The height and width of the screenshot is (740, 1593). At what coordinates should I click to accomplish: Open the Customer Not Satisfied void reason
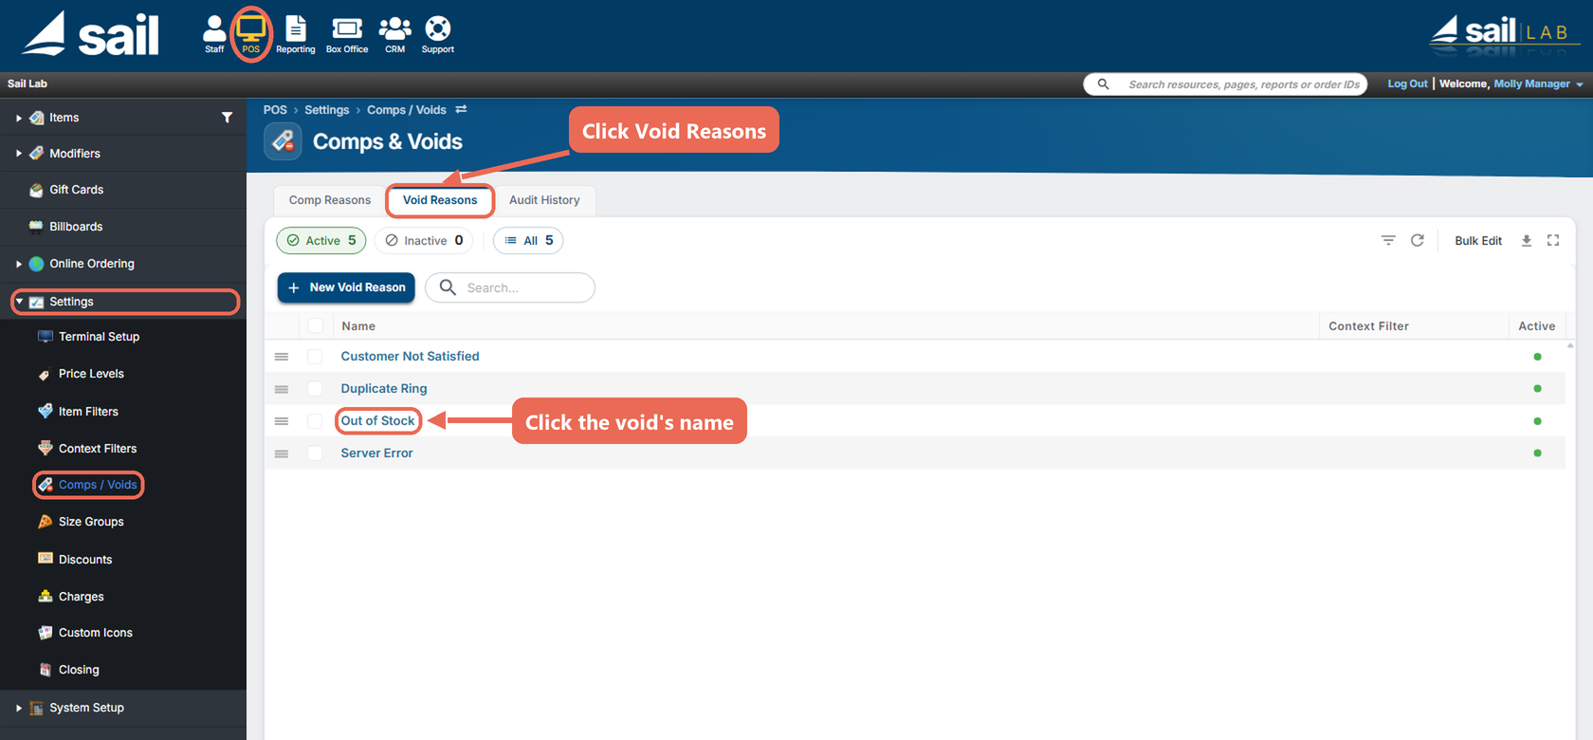[x=410, y=357]
